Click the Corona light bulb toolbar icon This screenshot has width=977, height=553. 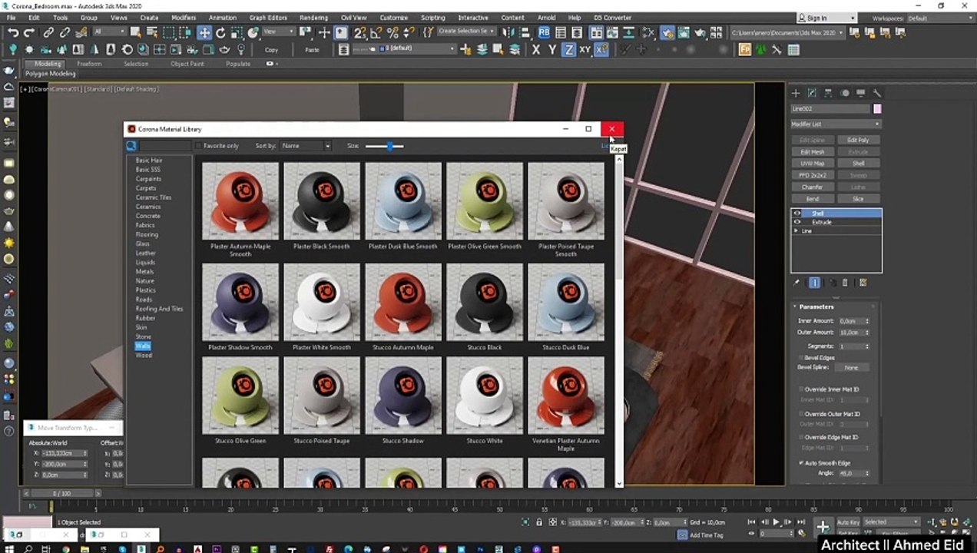click(x=13, y=49)
